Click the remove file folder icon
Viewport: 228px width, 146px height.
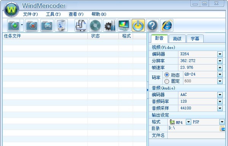[32, 25]
